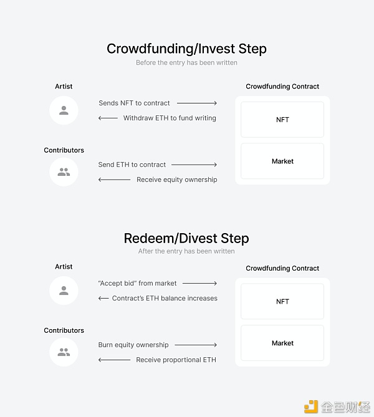Select the NFT box in upper Crowdfunding Contract
Viewport: 374px width, 417px height.
point(282,120)
